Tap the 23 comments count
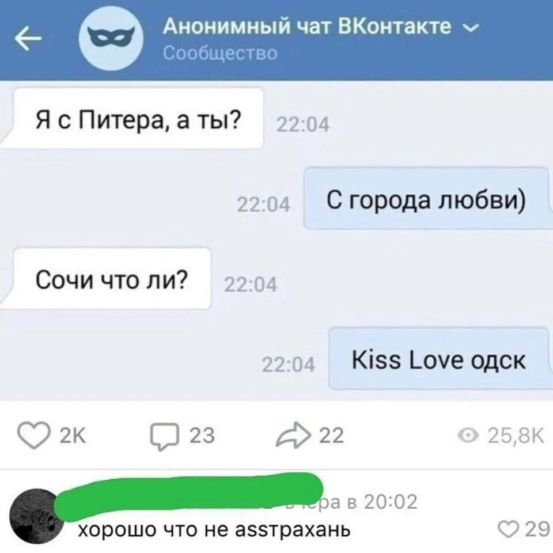Screen dimensions: 553x553 tap(202, 435)
